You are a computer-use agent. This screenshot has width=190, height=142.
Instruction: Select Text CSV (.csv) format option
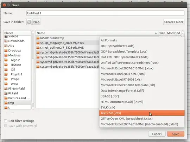pos(142,113)
